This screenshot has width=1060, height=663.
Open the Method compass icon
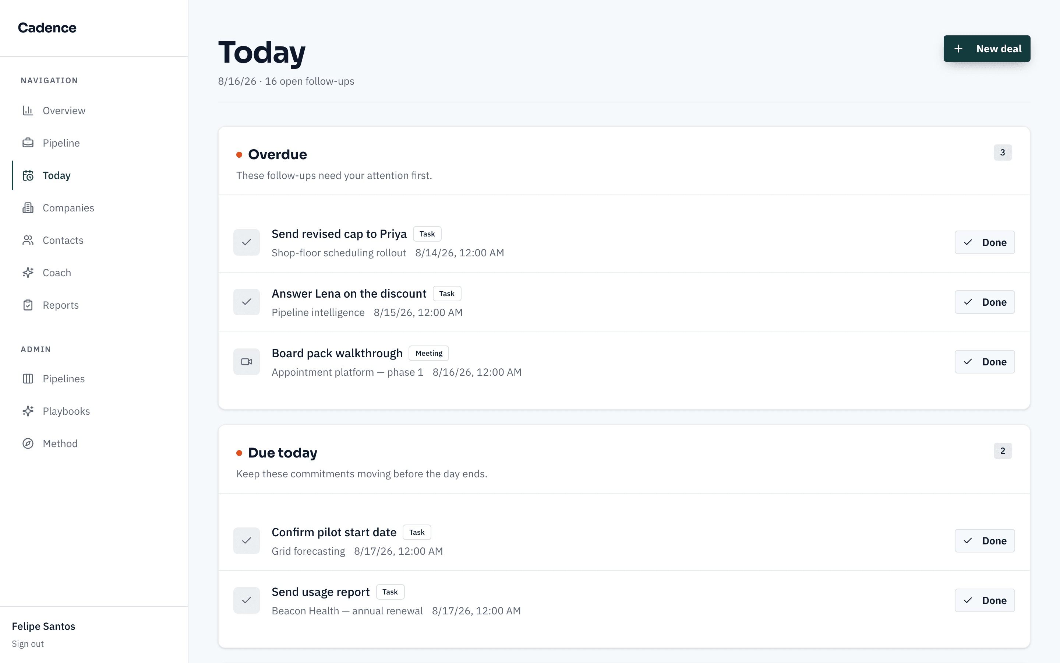(x=28, y=444)
